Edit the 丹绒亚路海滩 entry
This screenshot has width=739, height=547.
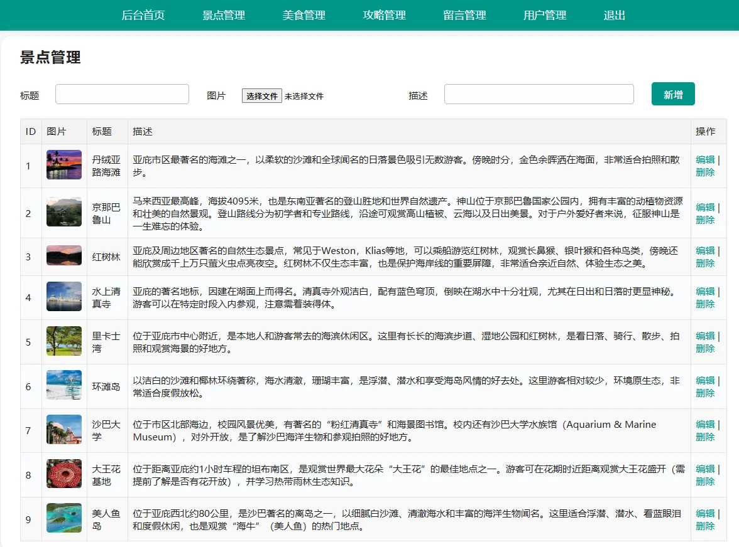pyautogui.click(x=704, y=159)
